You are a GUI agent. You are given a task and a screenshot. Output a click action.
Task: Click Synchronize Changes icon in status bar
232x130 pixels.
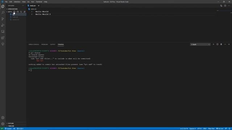click(x=14, y=129)
